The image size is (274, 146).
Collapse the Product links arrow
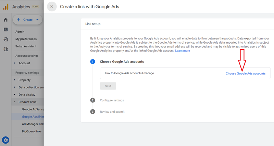[x=14, y=102]
